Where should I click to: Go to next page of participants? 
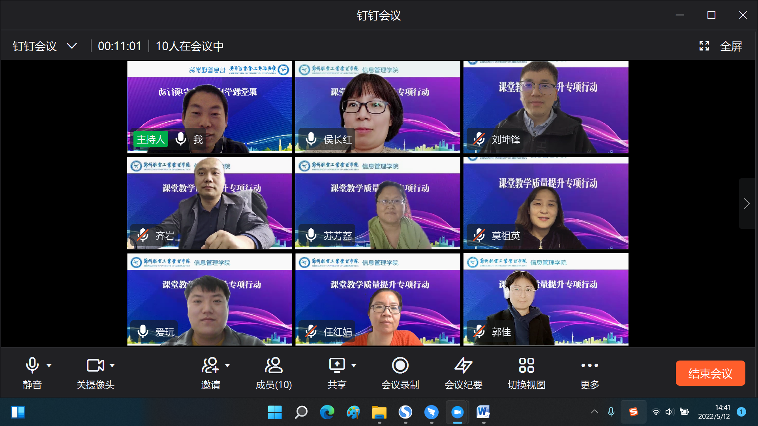click(746, 204)
